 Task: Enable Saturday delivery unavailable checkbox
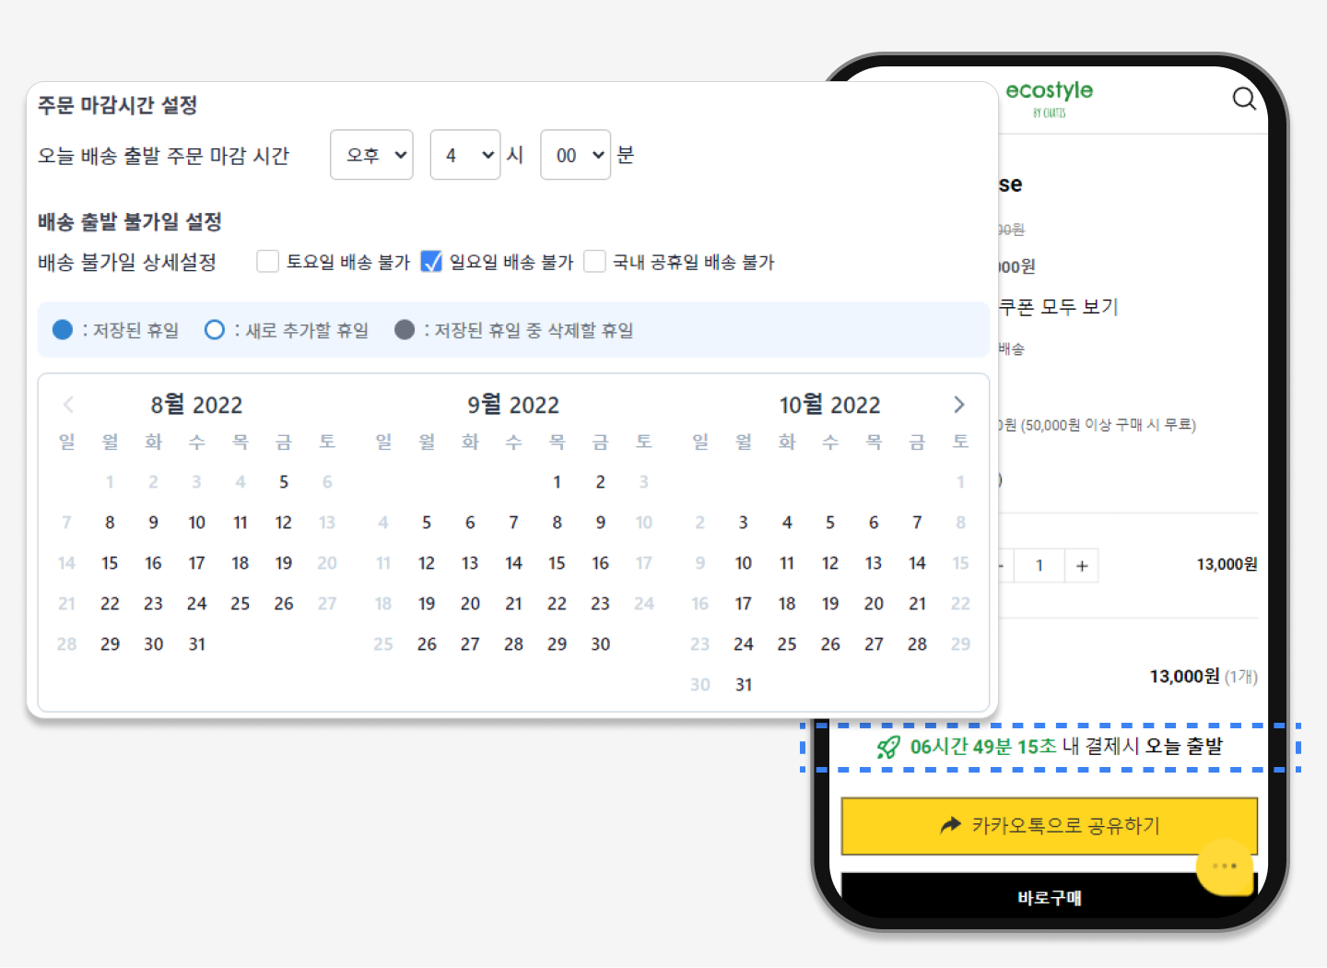[x=268, y=262]
